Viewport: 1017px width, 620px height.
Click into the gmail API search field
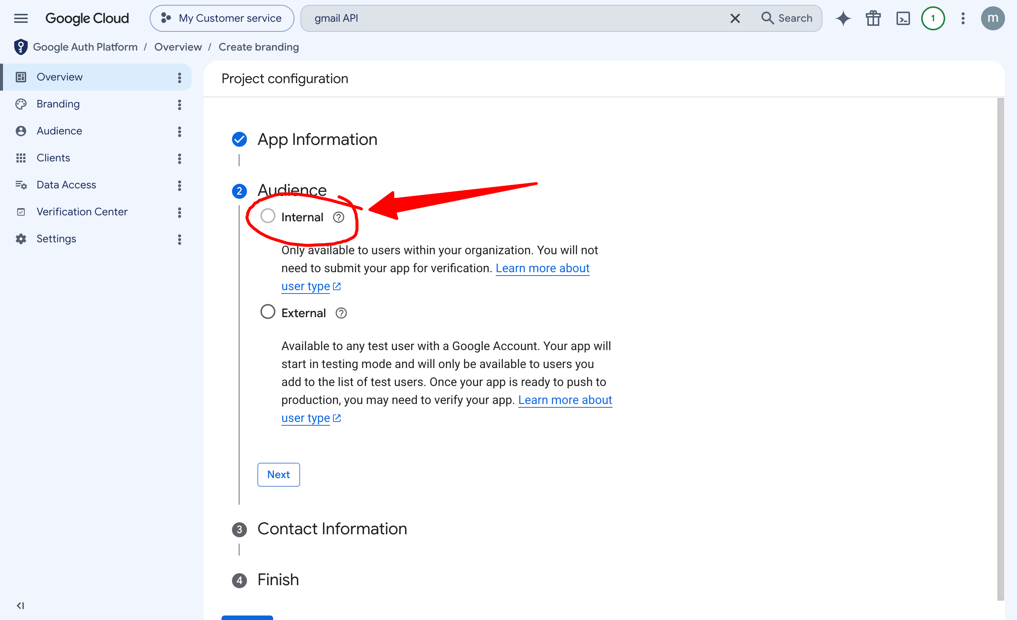[x=512, y=18]
